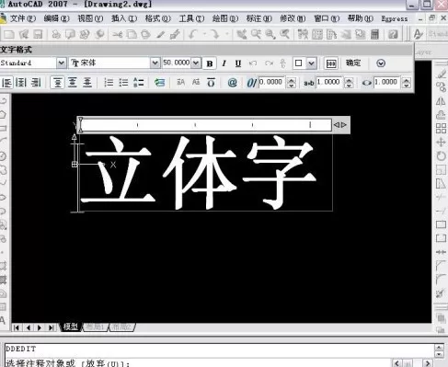Open the text style dropdown showing Standard
Image resolution: width=448 pixels, height=367 pixels.
click(x=62, y=63)
